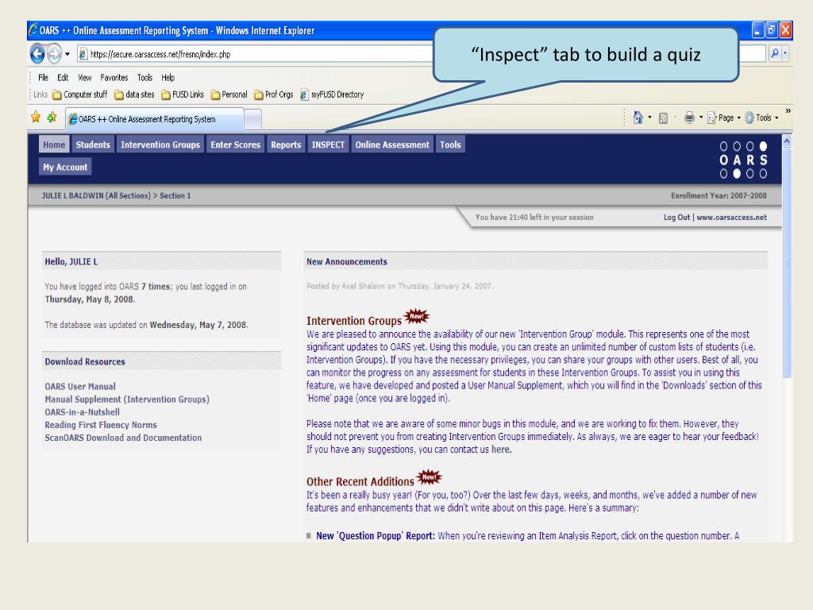The width and height of the screenshot is (813, 610).
Task: Click the RSS feeds icon
Action: (x=663, y=118)
